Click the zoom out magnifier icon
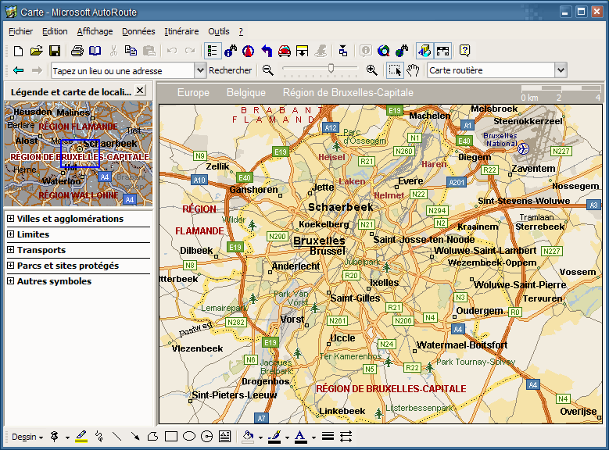Image resolution: width=609 pixels, height=450 pixels. pos(268,70)
